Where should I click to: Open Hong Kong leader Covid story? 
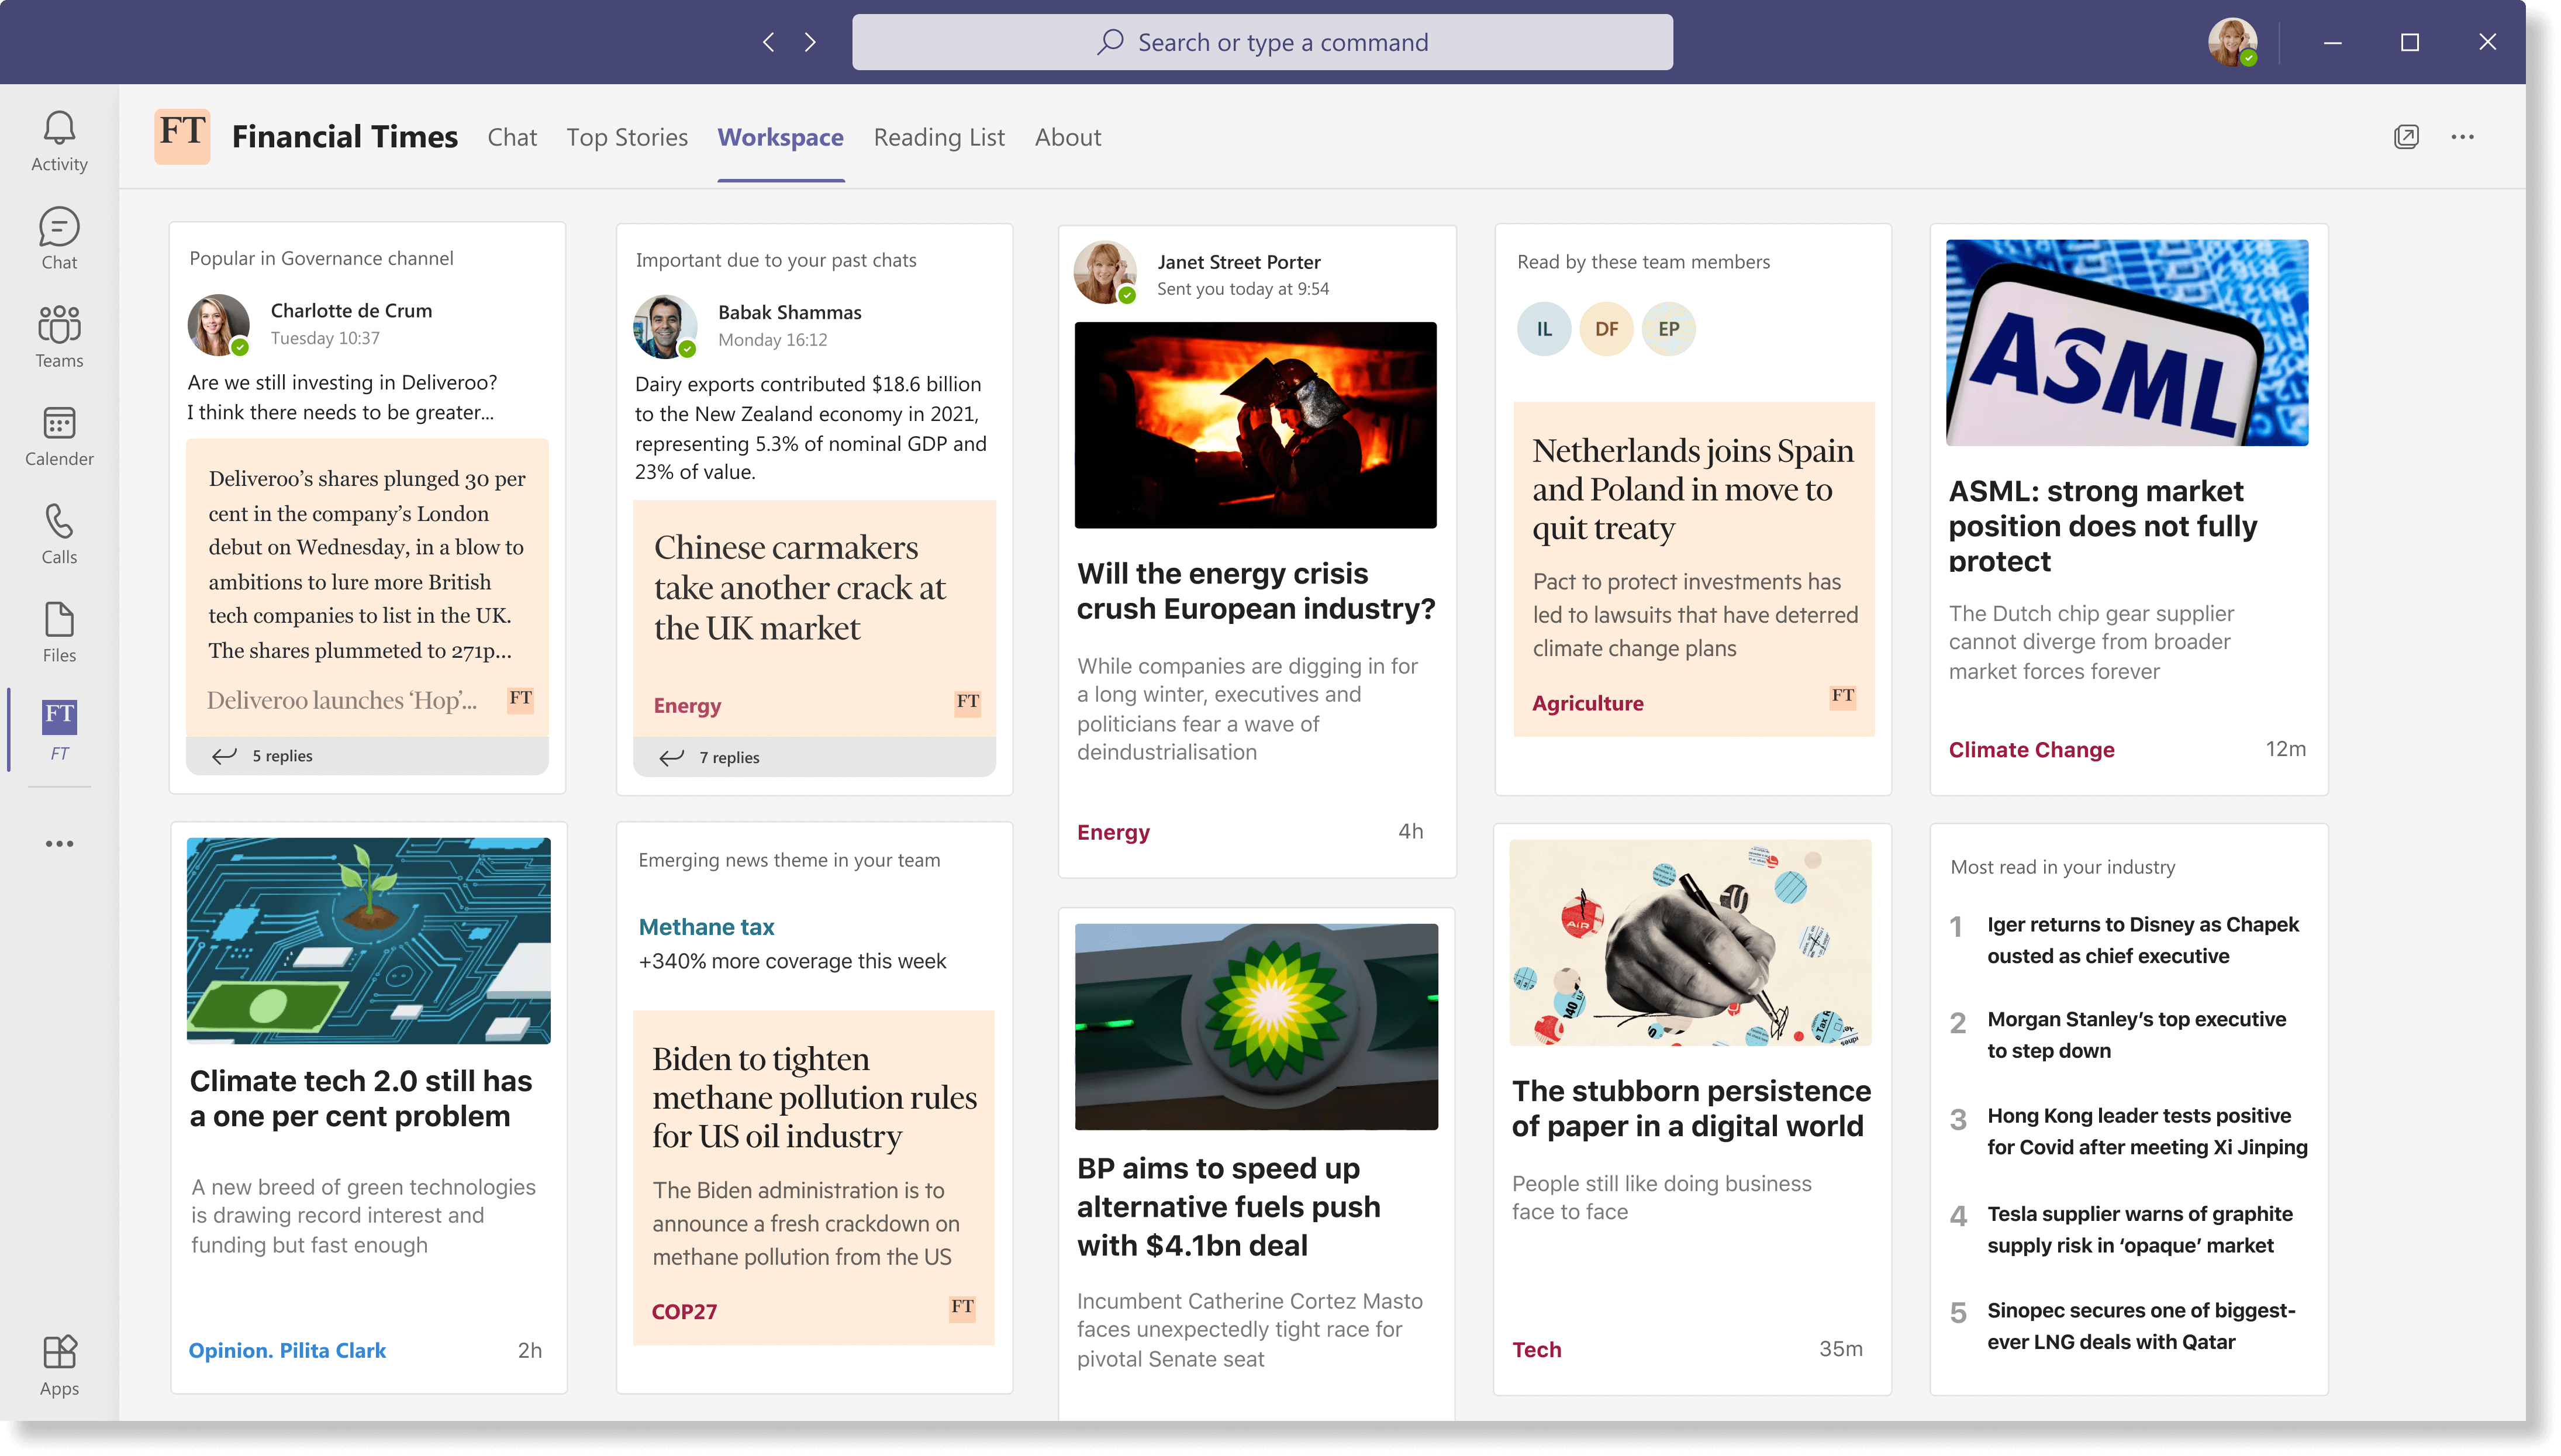coord(2146,1130)
